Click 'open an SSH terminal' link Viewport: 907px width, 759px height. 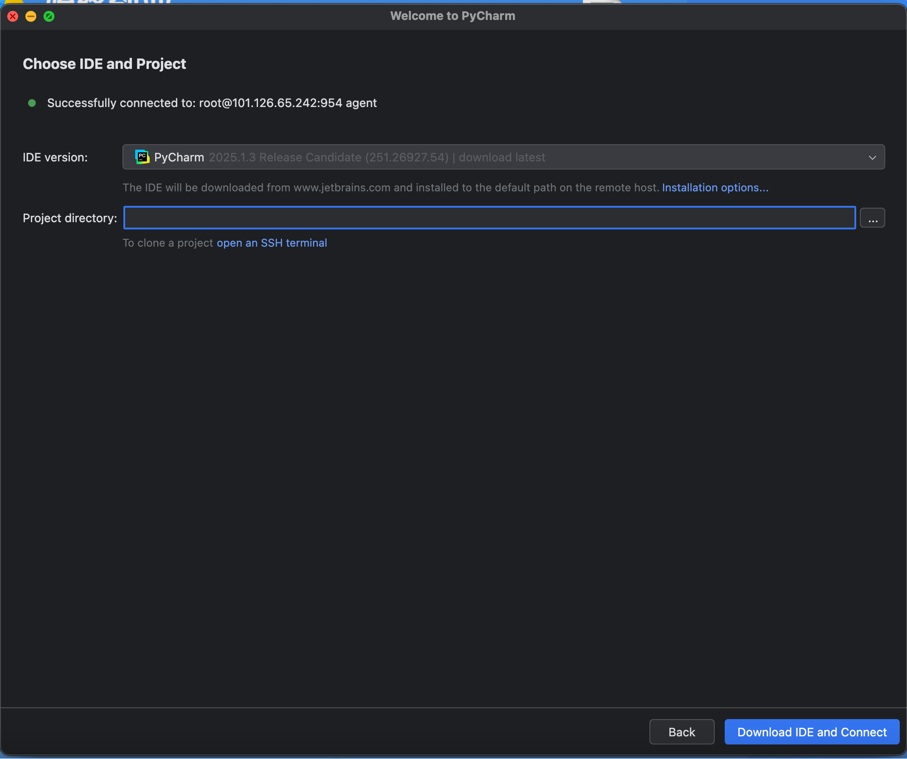[272, 243]
